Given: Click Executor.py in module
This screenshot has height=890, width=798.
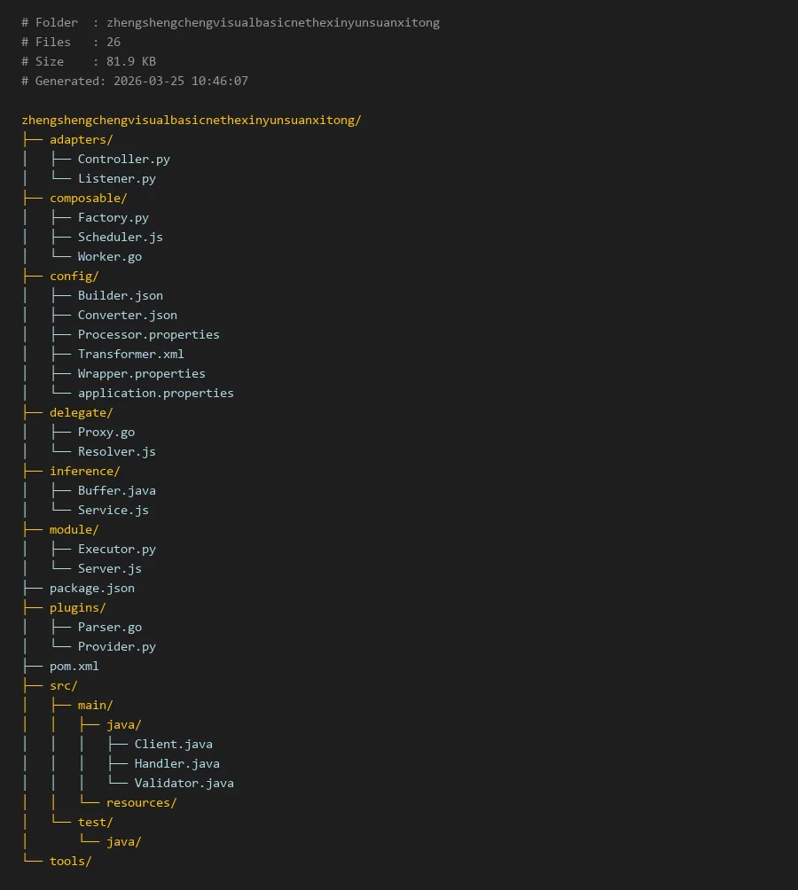Looking at the screenshot, I should 116,549.
